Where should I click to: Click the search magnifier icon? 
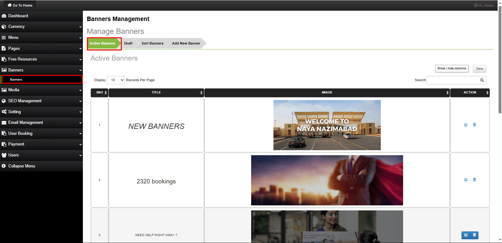point(482,80)
